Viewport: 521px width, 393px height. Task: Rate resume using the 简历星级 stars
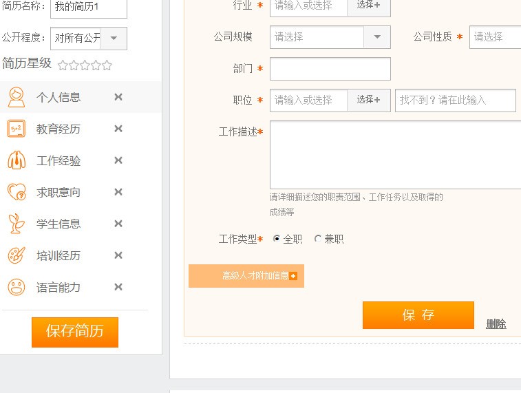(x=85, y=65)
